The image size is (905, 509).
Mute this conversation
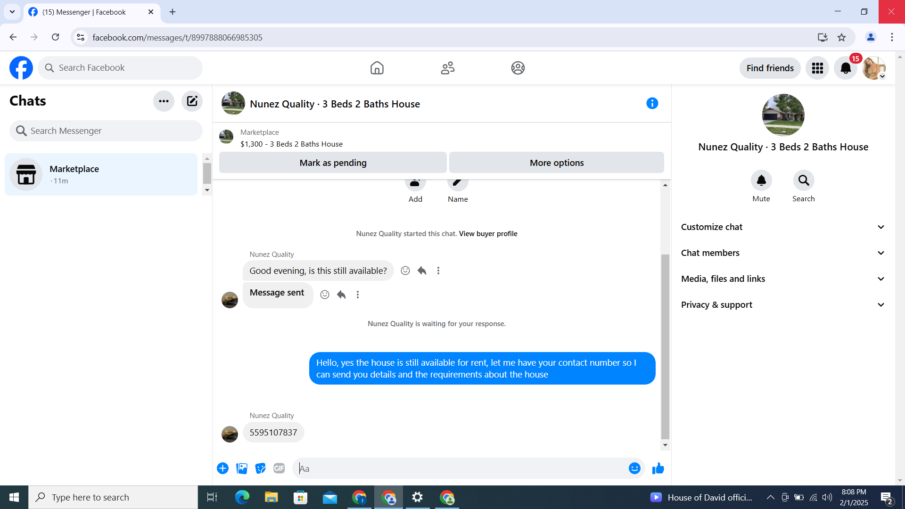click(761, 181)
